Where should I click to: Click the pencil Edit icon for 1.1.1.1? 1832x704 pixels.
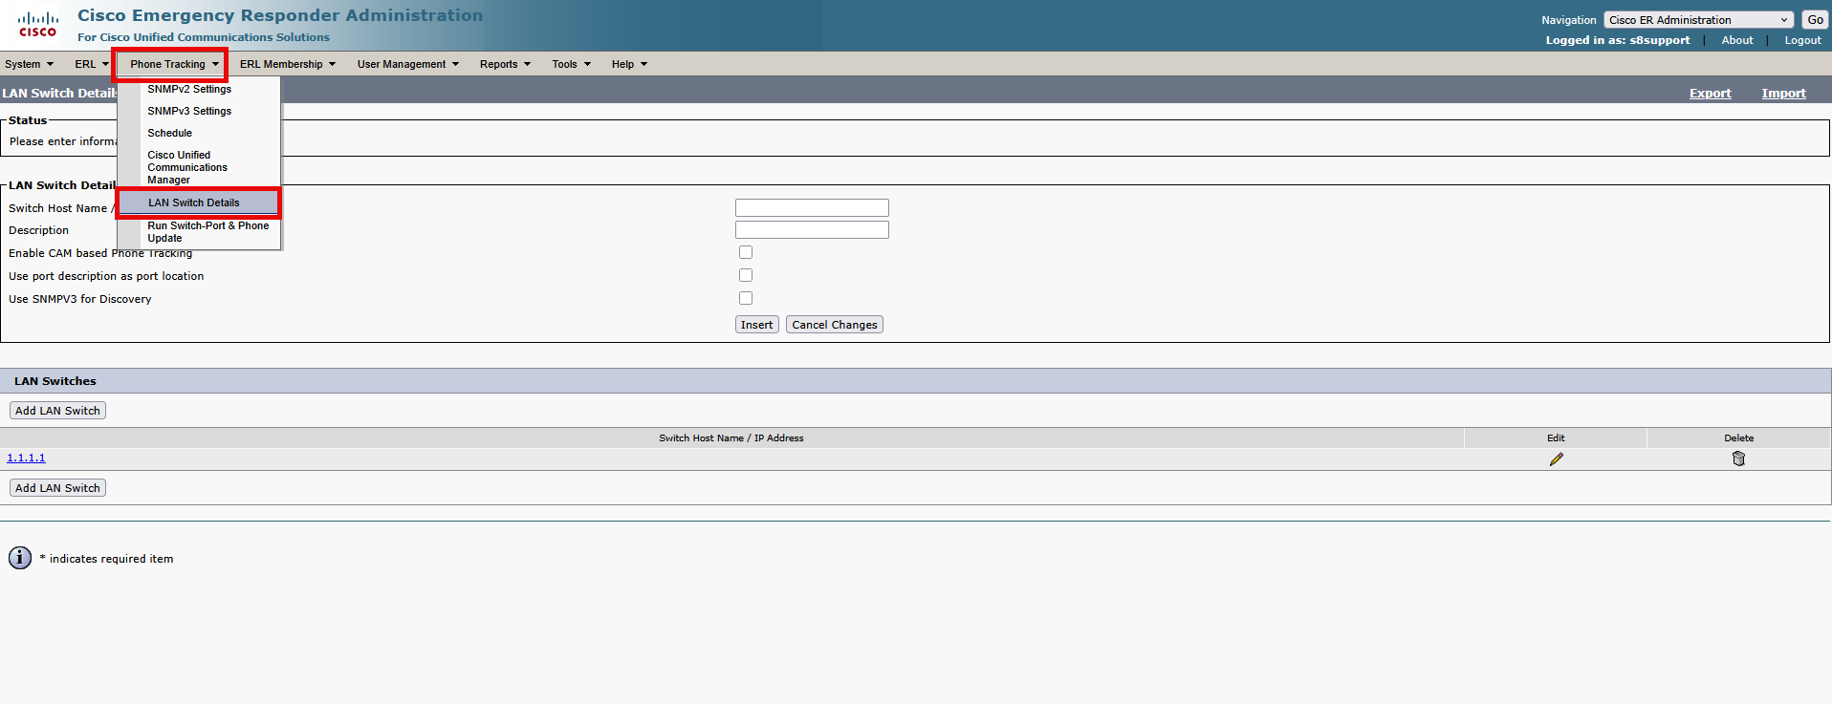click(x=1556, y=459)
